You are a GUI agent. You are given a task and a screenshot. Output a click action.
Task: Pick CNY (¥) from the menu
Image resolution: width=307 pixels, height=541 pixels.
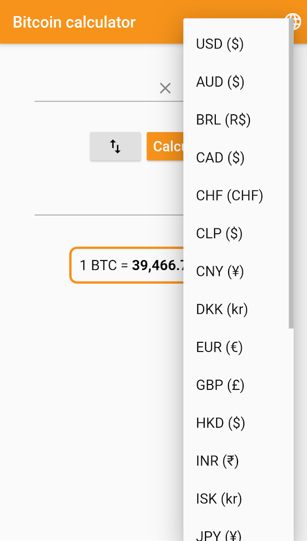(220, 271)
